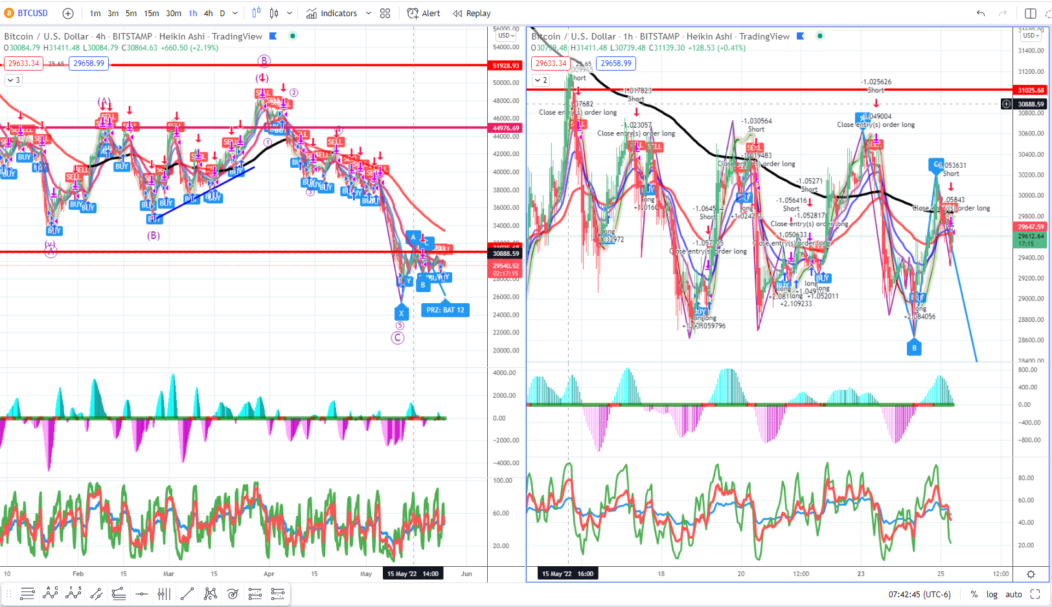Select the ABCD pattern drawing tool

tap(51, 594)
